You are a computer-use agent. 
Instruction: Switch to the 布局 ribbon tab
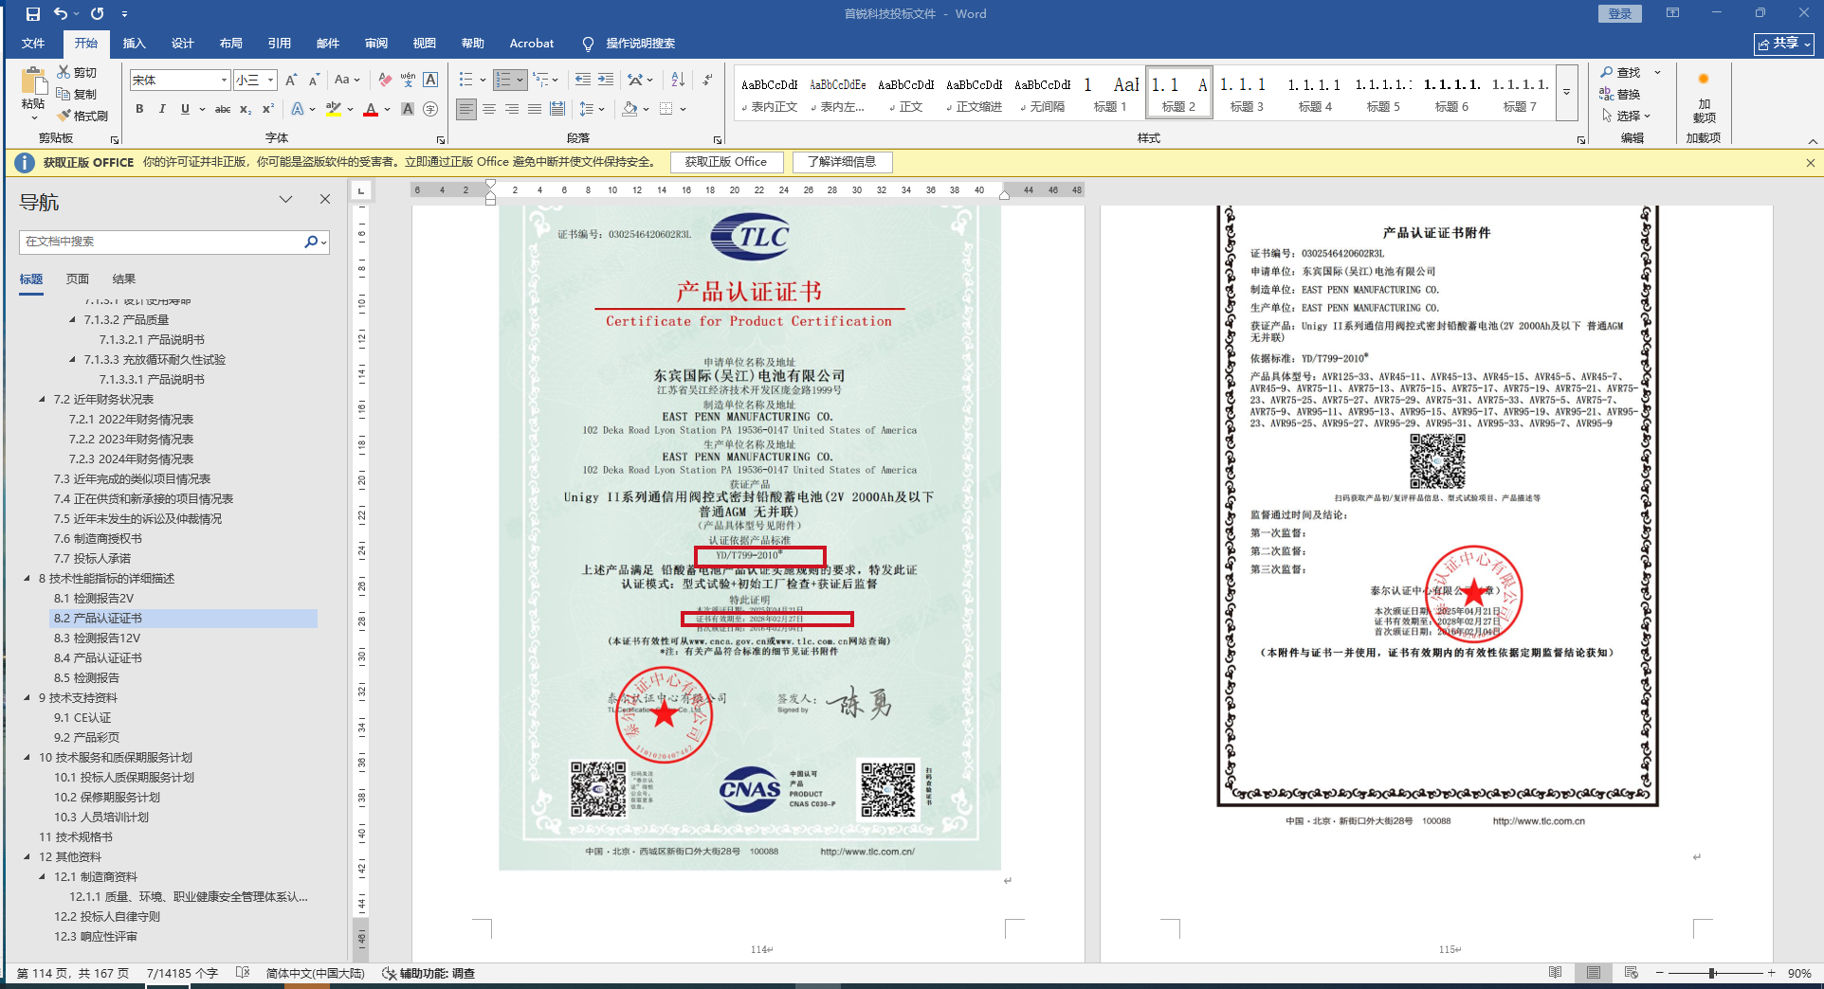(x=230, y=44)
